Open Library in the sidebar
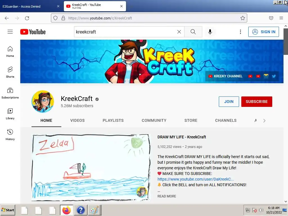 coord(10,114)
